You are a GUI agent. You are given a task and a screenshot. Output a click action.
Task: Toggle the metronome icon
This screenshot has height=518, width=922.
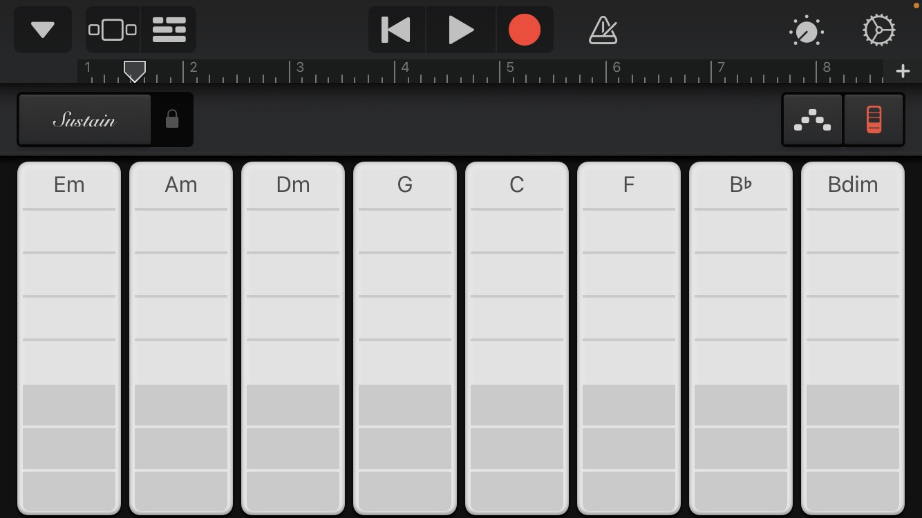[603, 30]
